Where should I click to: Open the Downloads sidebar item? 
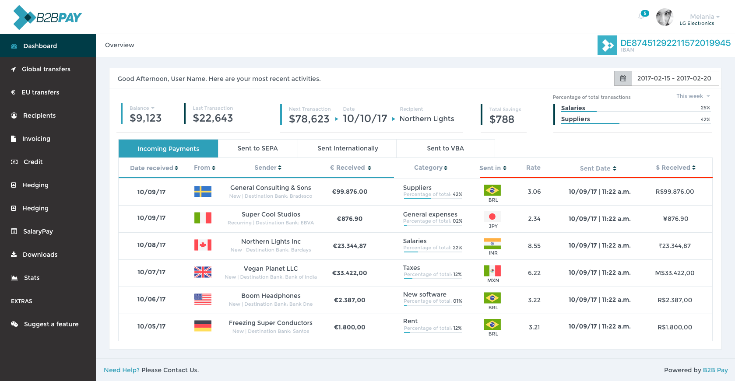40,255
